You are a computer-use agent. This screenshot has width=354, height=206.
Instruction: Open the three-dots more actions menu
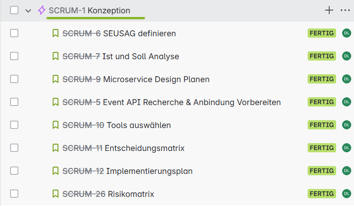click(x=345, y=10)
